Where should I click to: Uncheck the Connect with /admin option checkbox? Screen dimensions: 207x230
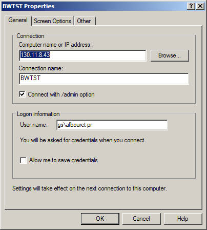click(x=23, y=94)
